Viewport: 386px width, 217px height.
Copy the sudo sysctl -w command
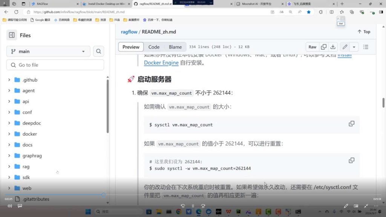[x=352, y=160]
